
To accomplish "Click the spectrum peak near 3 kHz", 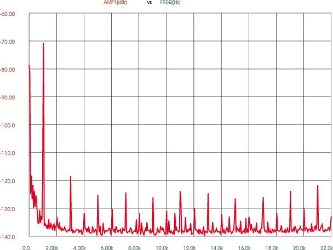I will (x=71, y=177).
